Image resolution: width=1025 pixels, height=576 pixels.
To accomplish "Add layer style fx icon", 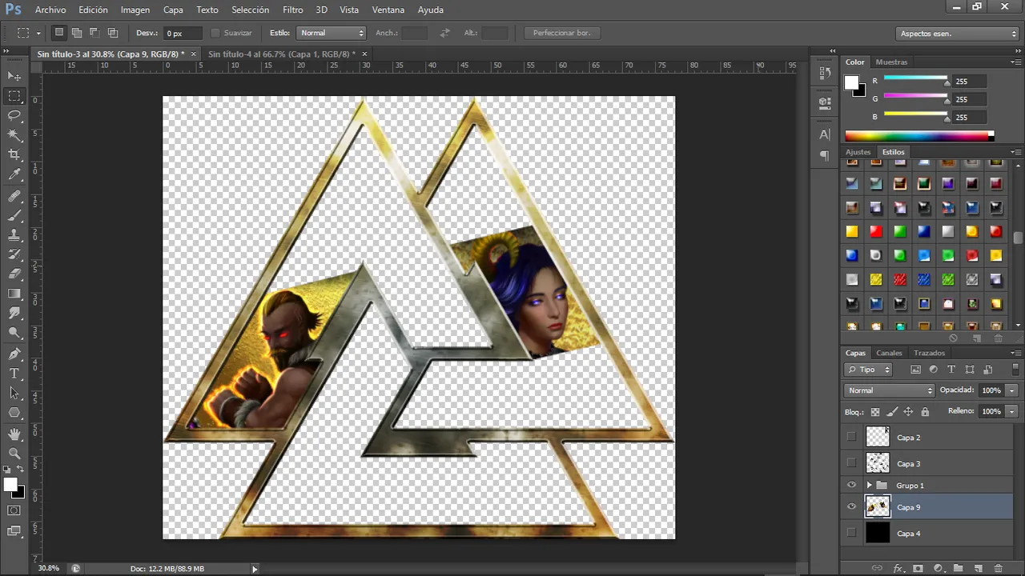I will [x=898, y=568].
